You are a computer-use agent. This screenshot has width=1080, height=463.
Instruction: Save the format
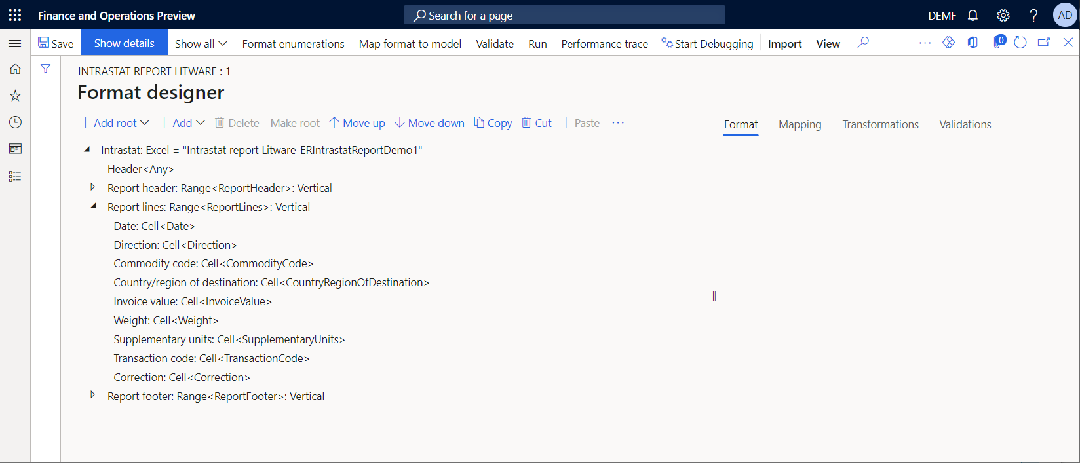pos(56,43)
